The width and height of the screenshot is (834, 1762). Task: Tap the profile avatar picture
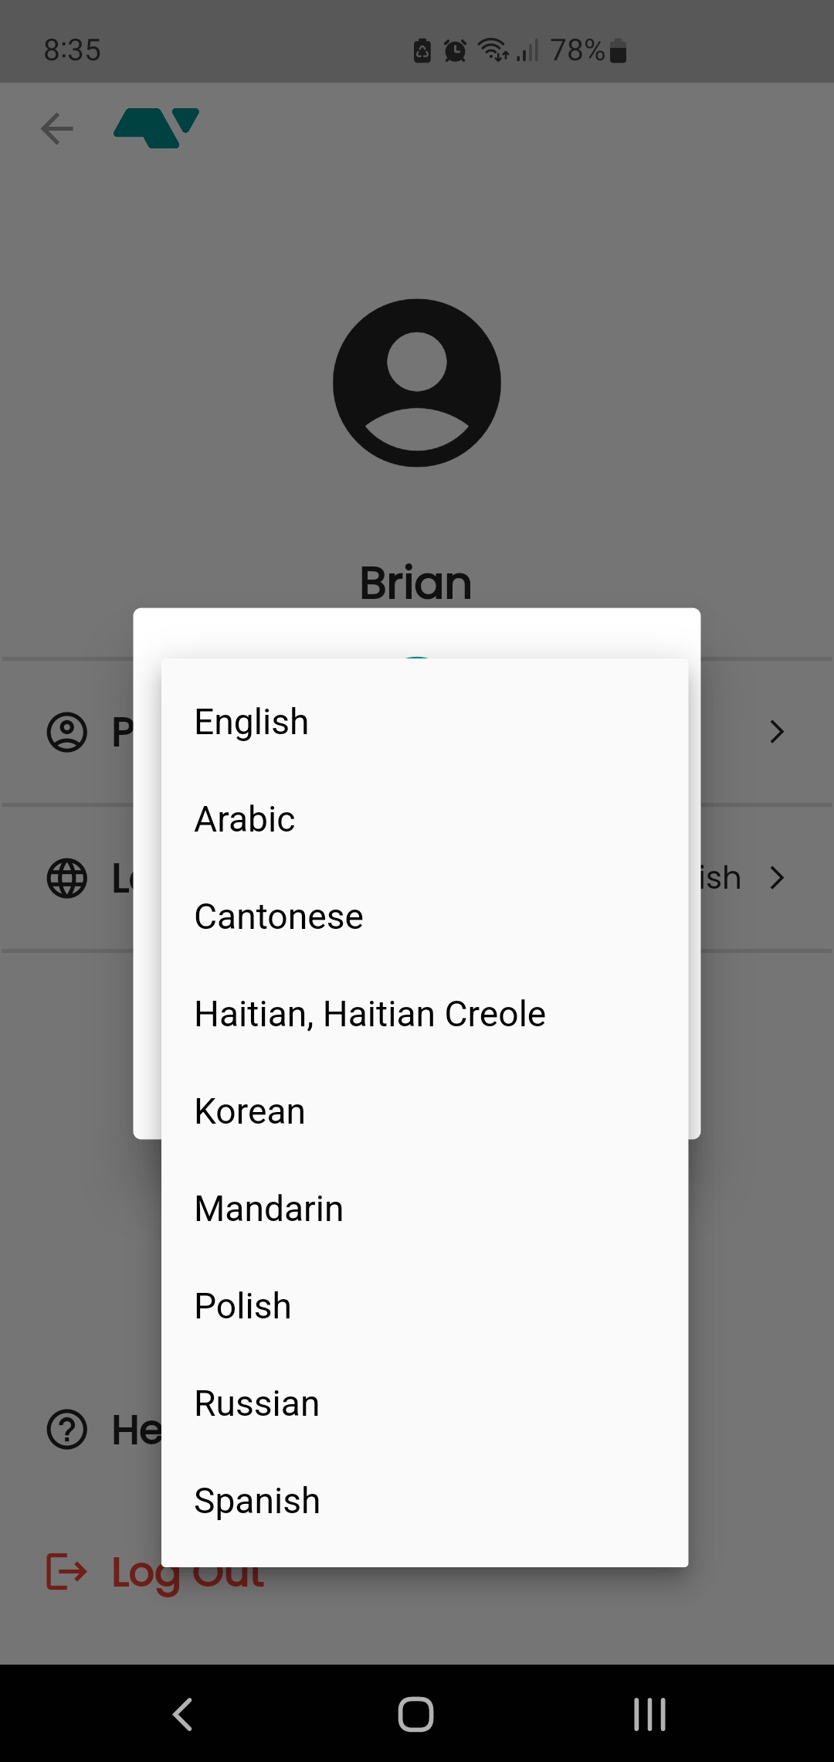point(417,383)
